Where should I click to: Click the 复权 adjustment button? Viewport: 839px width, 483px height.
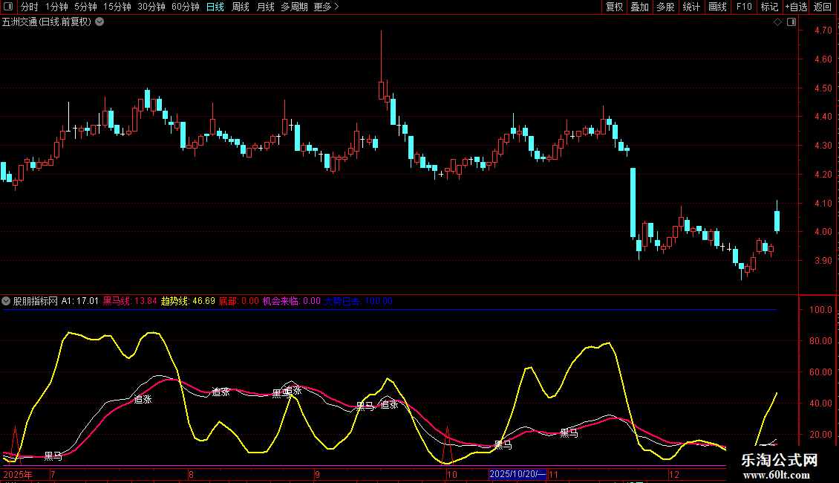point(614,7)
